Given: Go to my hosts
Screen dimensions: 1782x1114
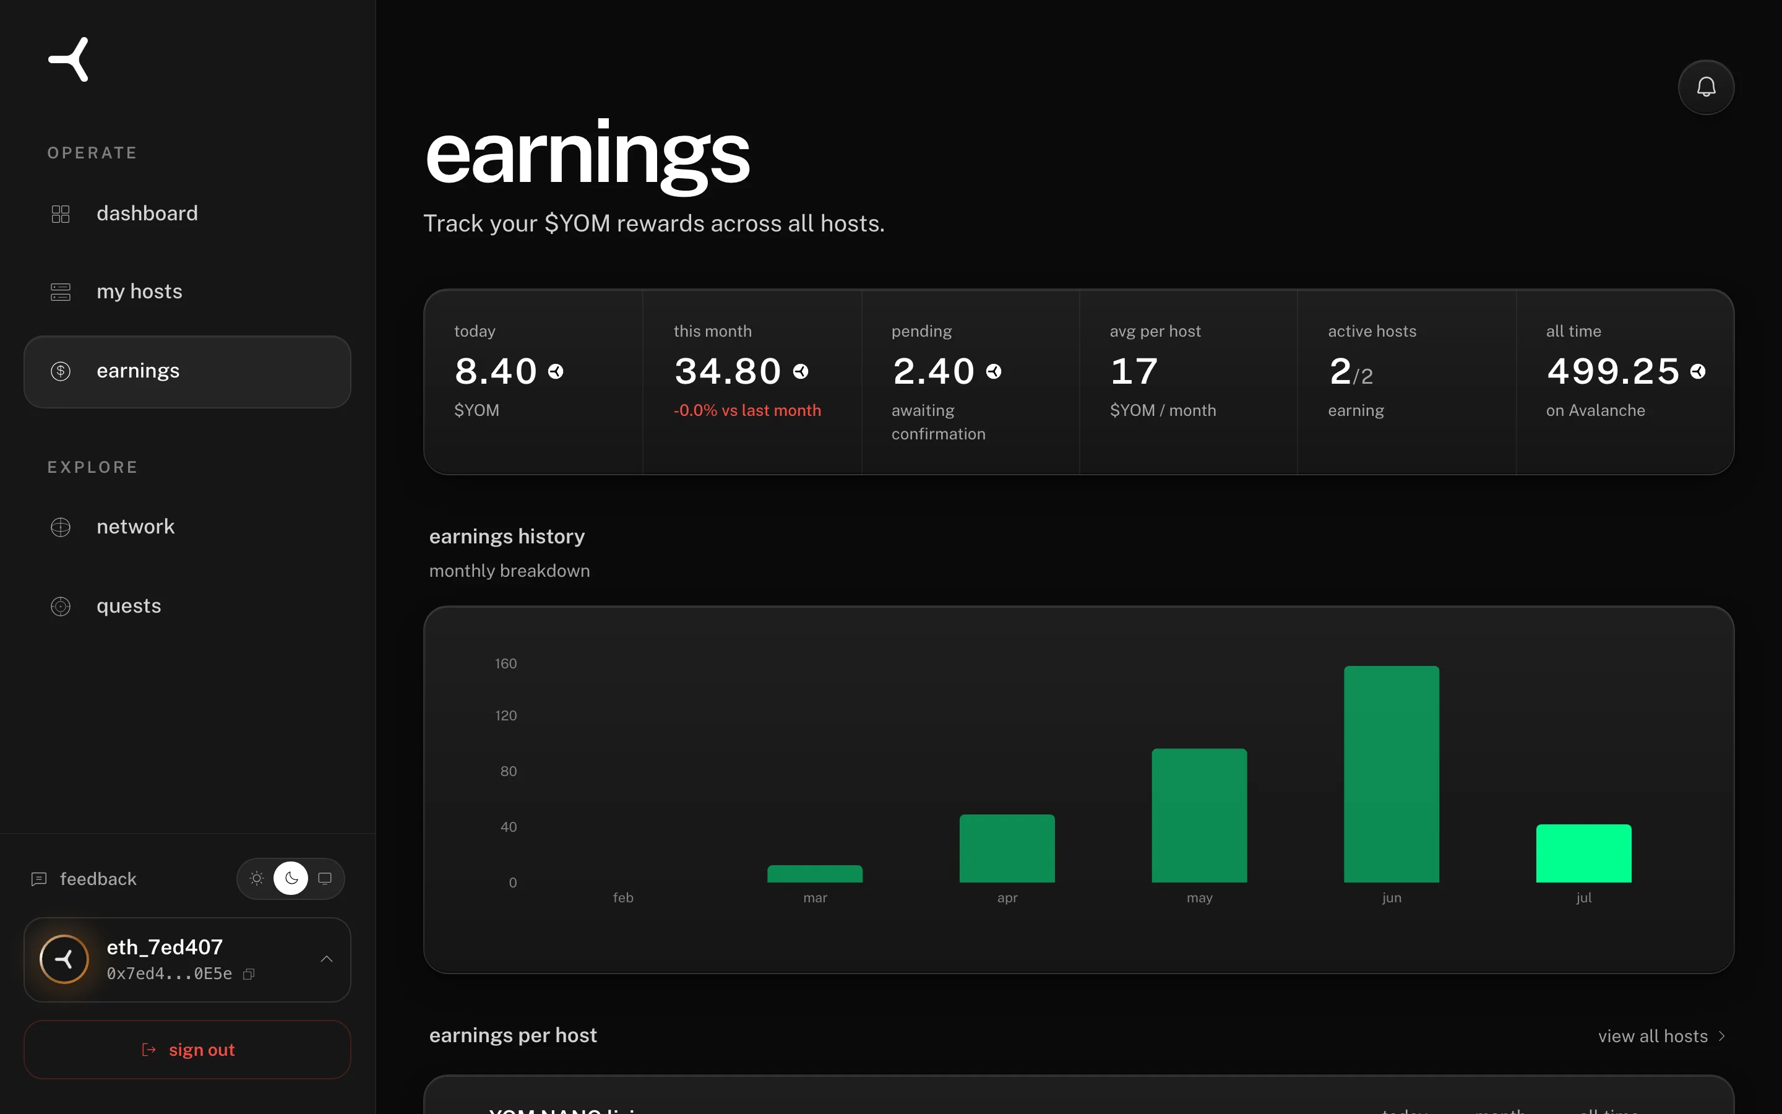Looking at the screenshot, I should click(187, 291).
